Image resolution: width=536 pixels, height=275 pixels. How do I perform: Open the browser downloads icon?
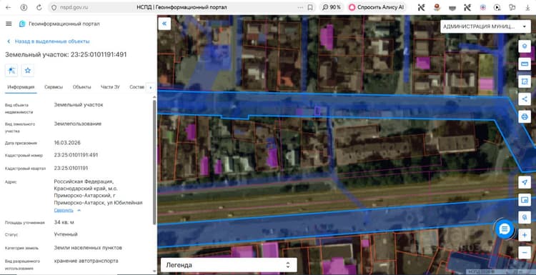527,8
